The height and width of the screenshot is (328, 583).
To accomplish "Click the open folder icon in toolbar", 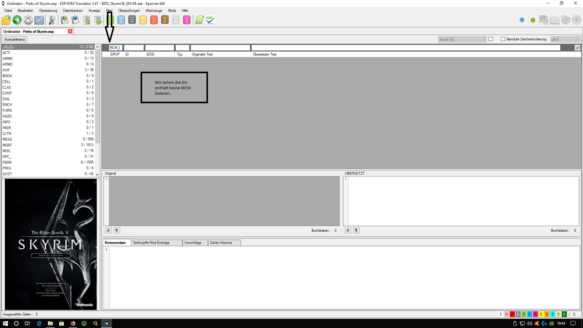I will [6, 20].
